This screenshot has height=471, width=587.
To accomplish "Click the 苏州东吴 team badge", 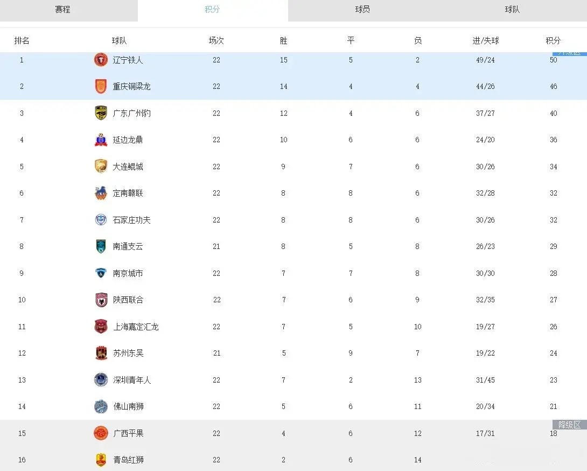I will coord(101,353).
